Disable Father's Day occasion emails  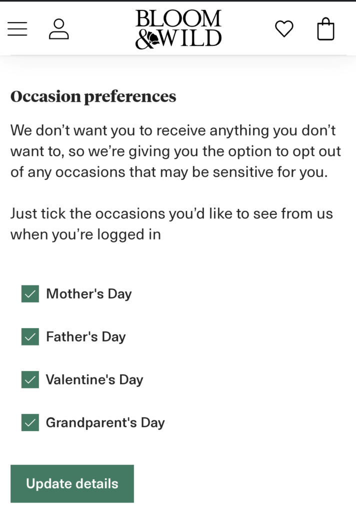(29, 337)
